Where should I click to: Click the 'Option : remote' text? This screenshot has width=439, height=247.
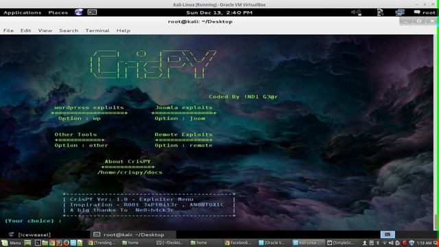[x=184, y=145]
